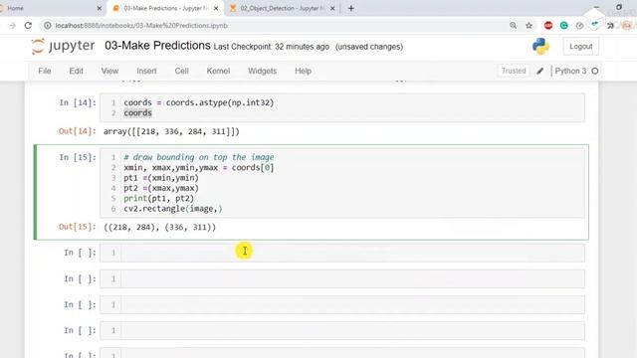Click inside cell In [14] code
637x358 pixels.
click(x=342, y=107)
